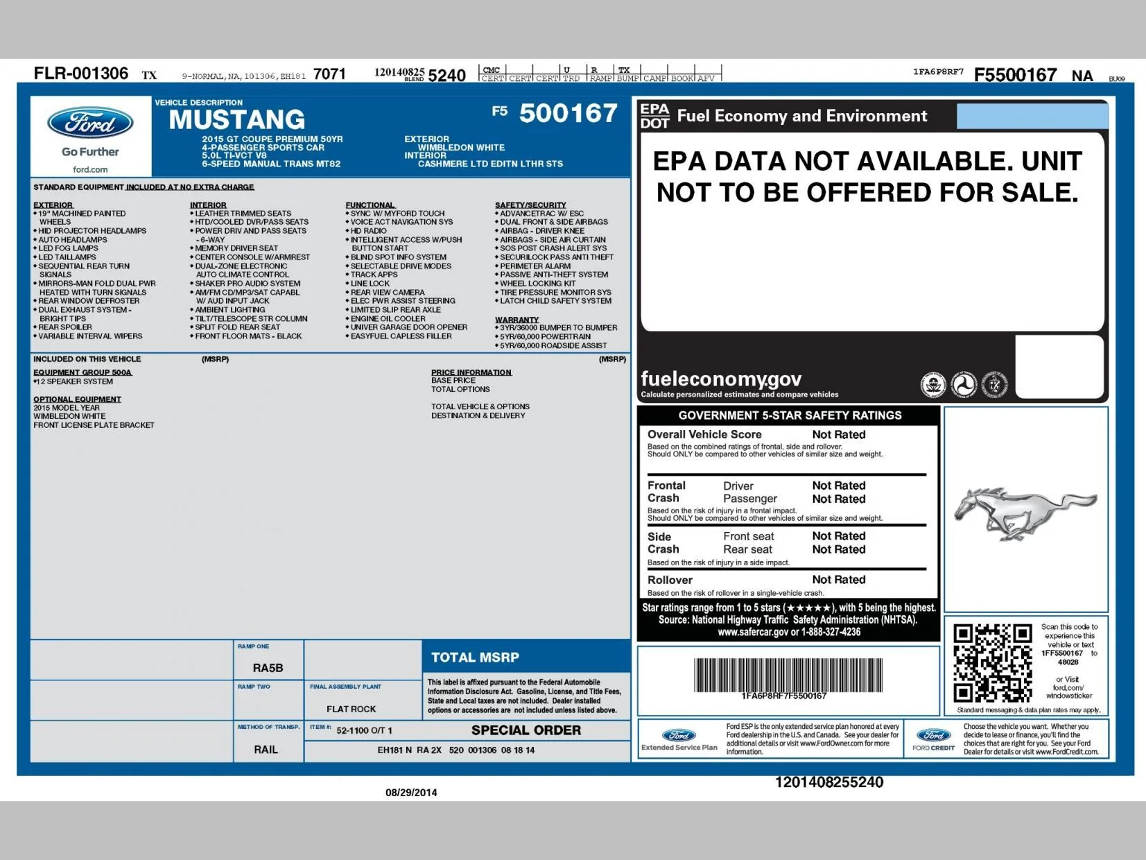This screenshot has width=1146, height=860.
Task: Click the CASHMERE LTD EDITN LTHR STS line
Action: tap(490, 164)
